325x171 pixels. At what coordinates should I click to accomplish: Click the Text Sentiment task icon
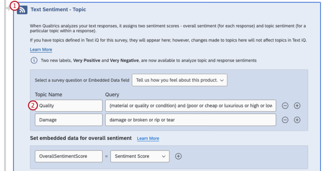pos(23,10)
